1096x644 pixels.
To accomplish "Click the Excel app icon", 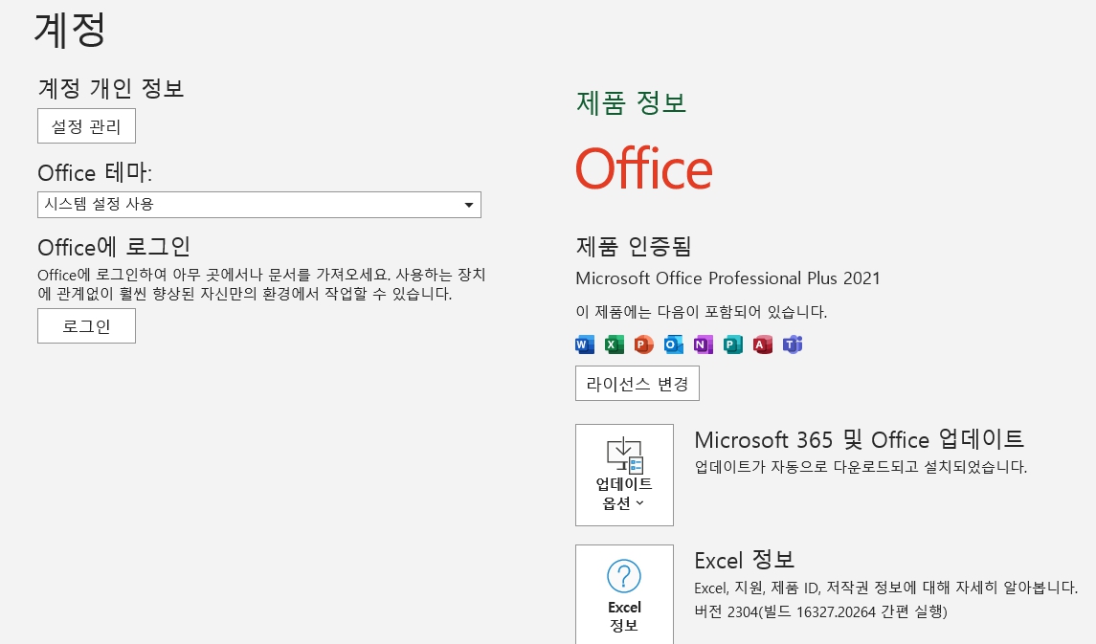I will pyautogui.click(x=615, y=344).
